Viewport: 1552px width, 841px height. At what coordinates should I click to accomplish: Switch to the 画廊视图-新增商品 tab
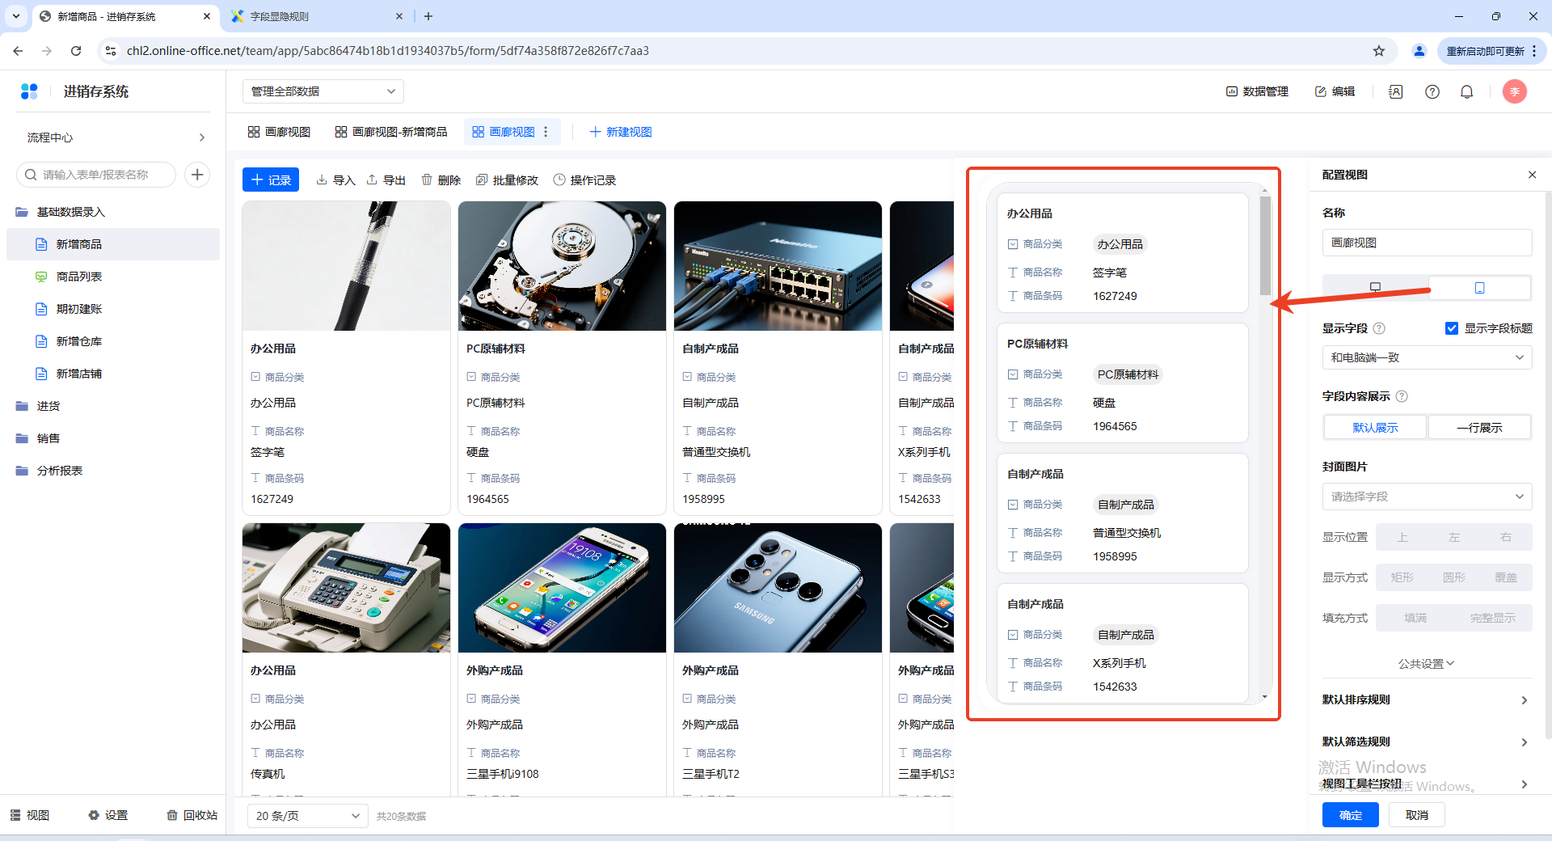coord(391,132)
